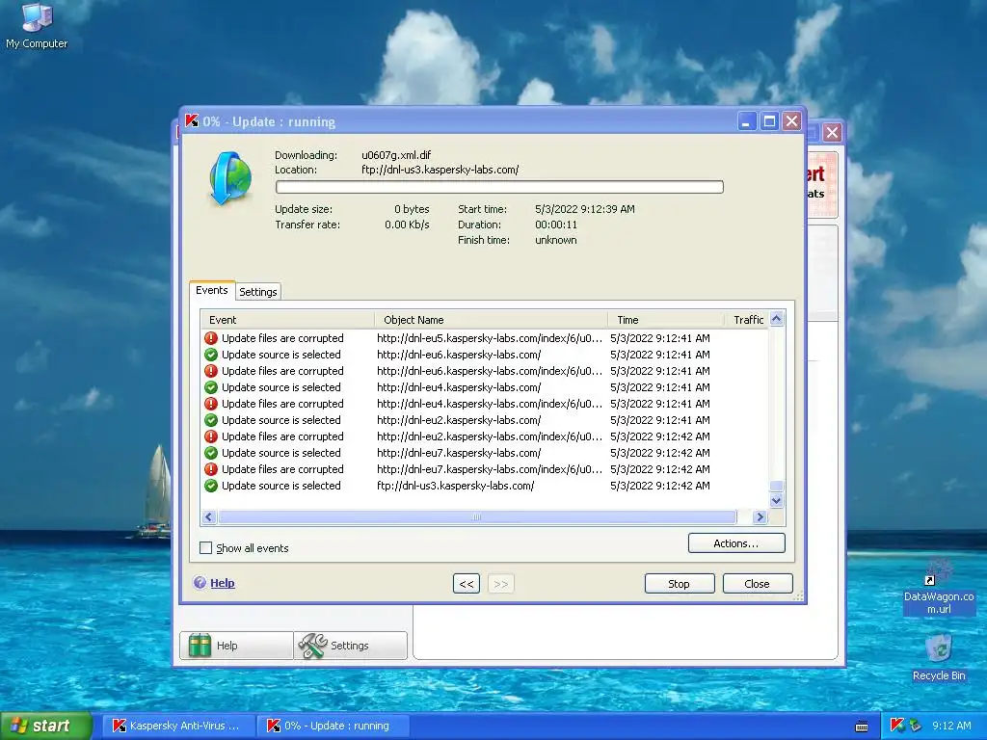Click the 'u0607g.xml.dif' downloading file name
The image size is (987, 740).
click(x=396, y=155)
